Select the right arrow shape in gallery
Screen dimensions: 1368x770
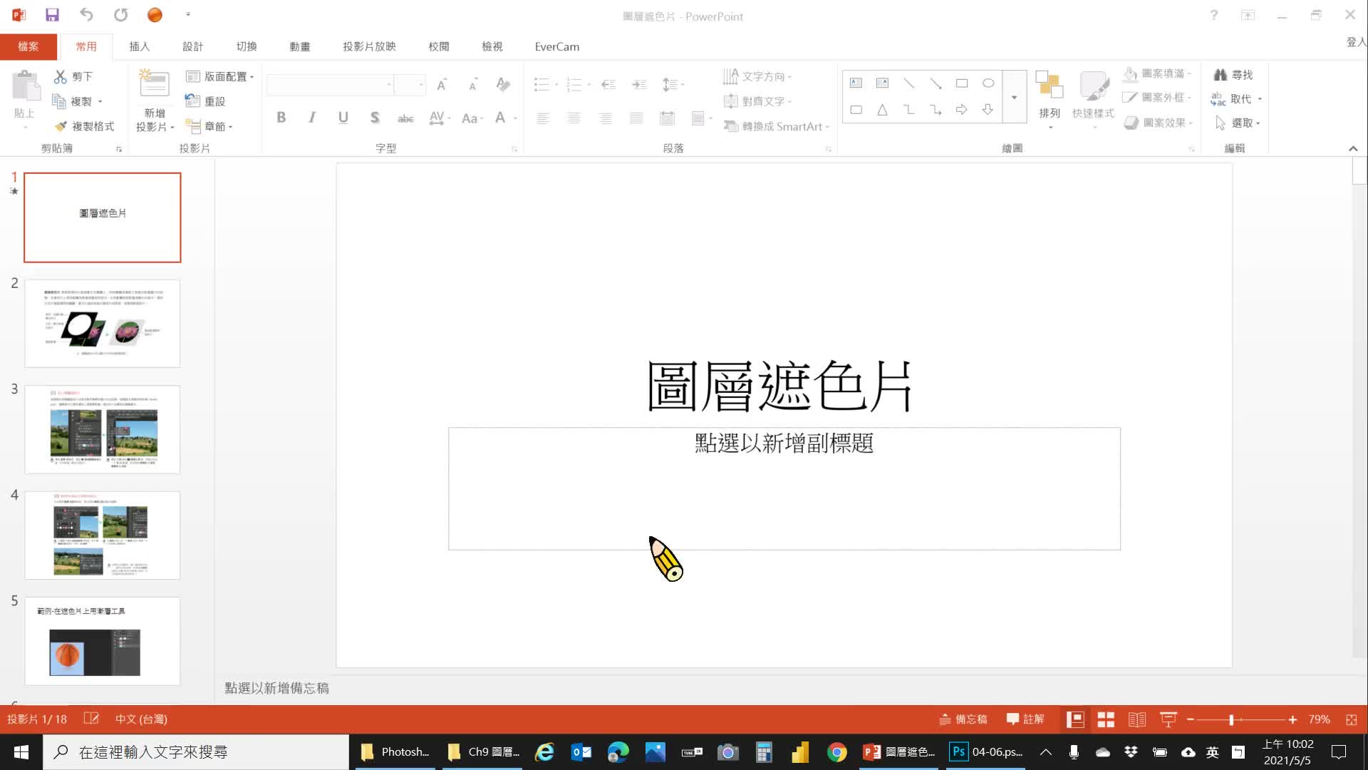pos(962,110)
